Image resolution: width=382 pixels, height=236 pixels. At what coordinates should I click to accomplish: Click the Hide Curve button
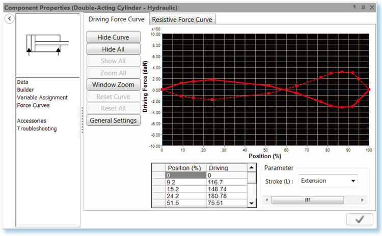113,37
